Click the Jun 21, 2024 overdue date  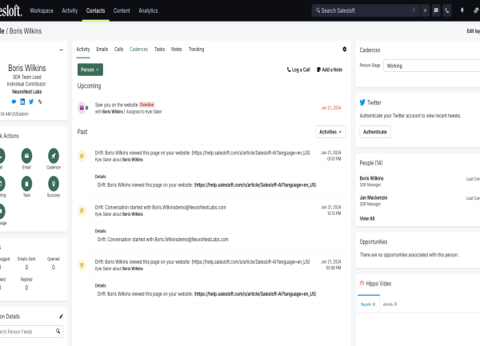(x=331, y=108)
